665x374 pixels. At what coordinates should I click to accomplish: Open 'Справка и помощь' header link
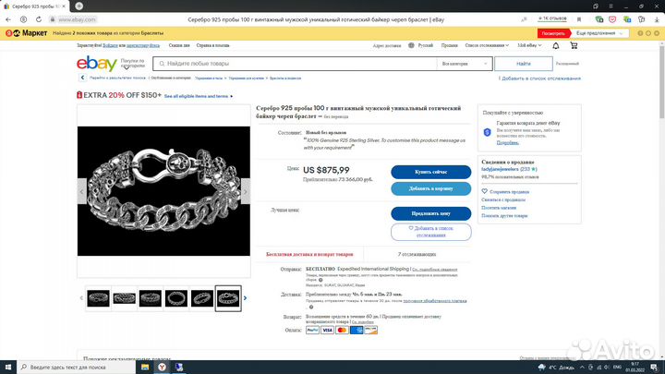coord(213,44)
